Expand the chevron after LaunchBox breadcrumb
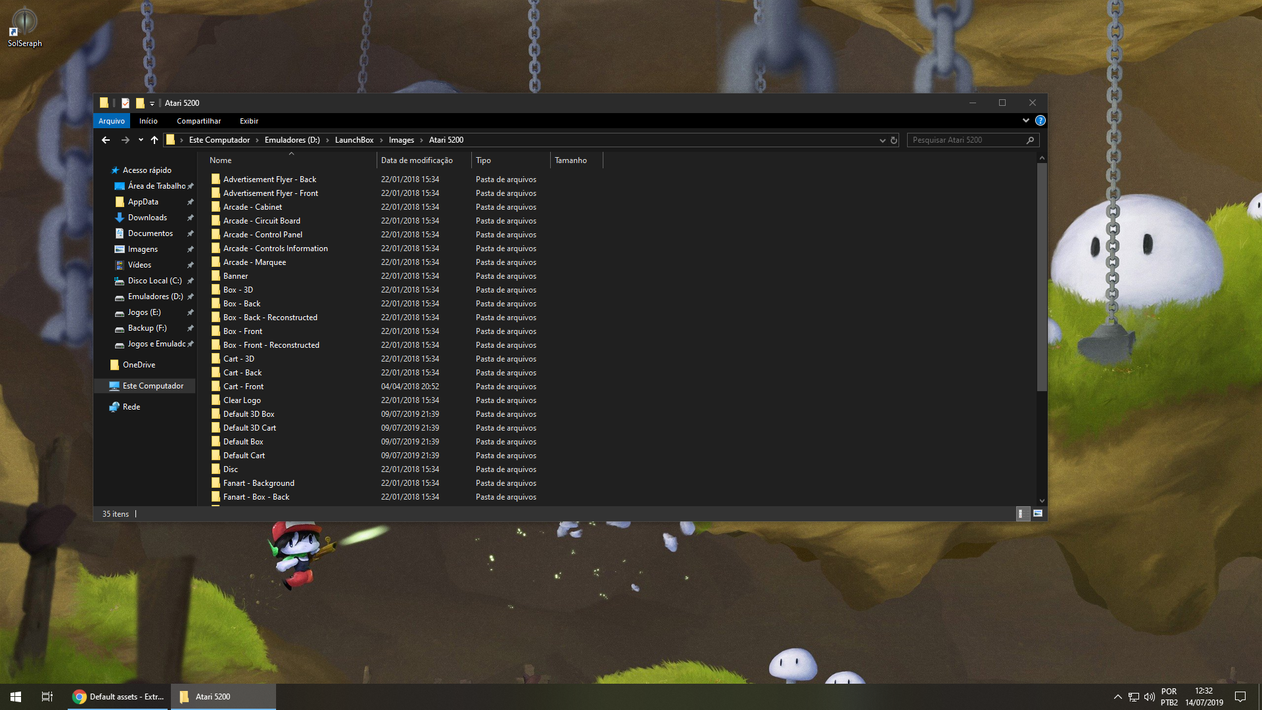Viewport: 1262px width, 710px height. click(381, 140)
